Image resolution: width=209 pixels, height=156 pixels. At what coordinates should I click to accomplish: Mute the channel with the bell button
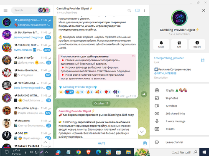(x=161, y=45)
